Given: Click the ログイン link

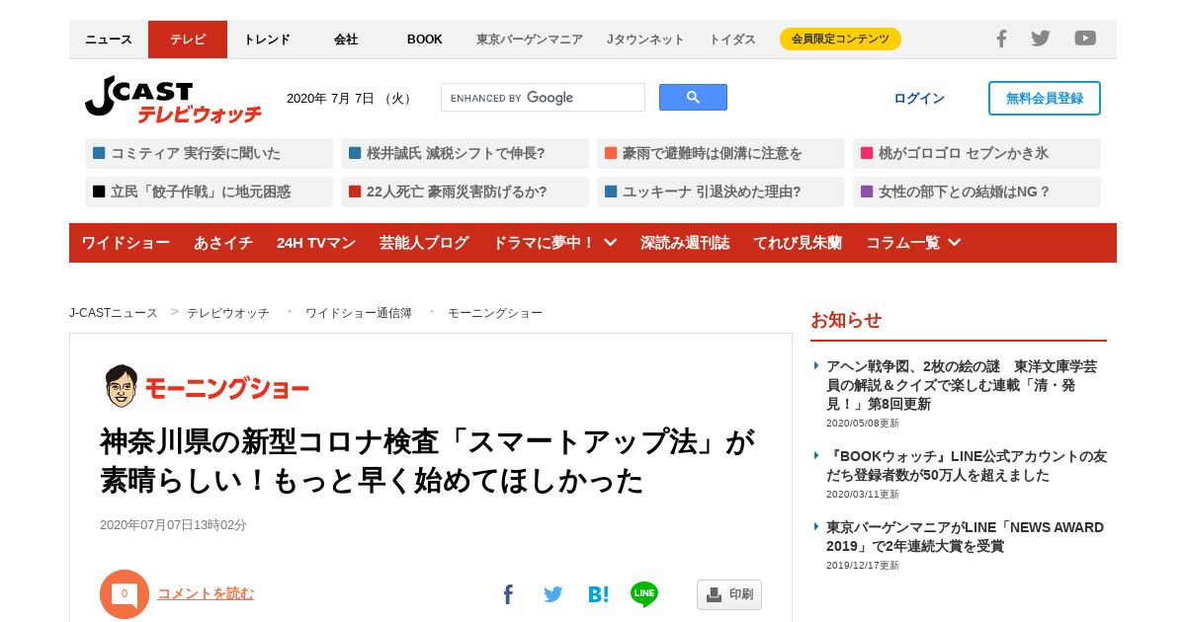Looking at the screenshot, I should (x=919, y=98).
